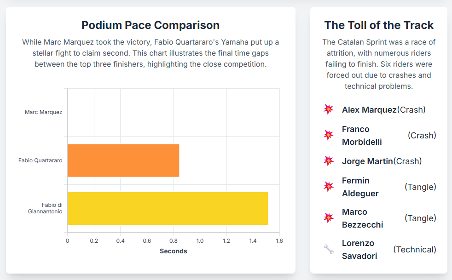Click the collision icon beside Fermin Aldeguer

click(328, 187)
